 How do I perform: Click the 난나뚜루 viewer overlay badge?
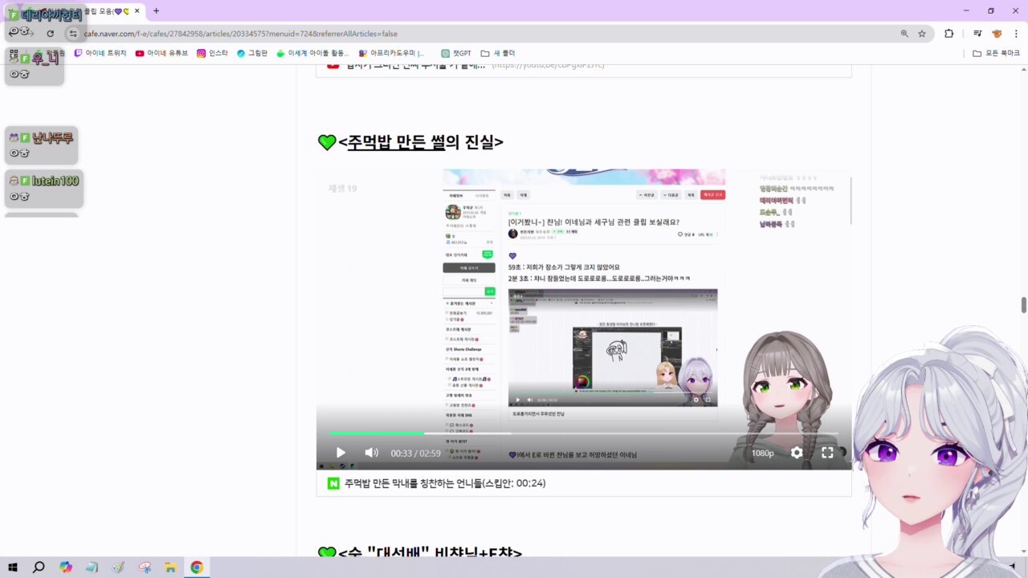pyautogui.click(x=41, y=144)
